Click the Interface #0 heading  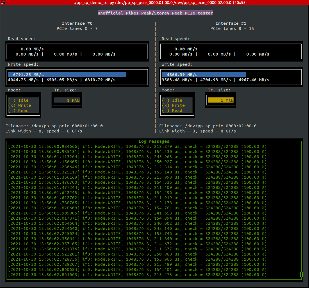(77, 23)
